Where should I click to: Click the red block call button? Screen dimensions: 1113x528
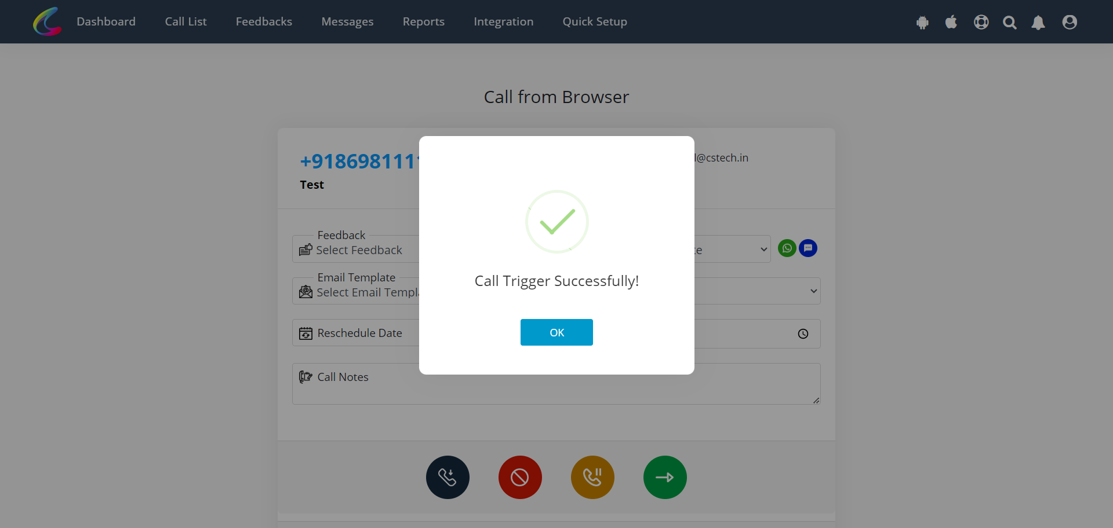(520, 477)
